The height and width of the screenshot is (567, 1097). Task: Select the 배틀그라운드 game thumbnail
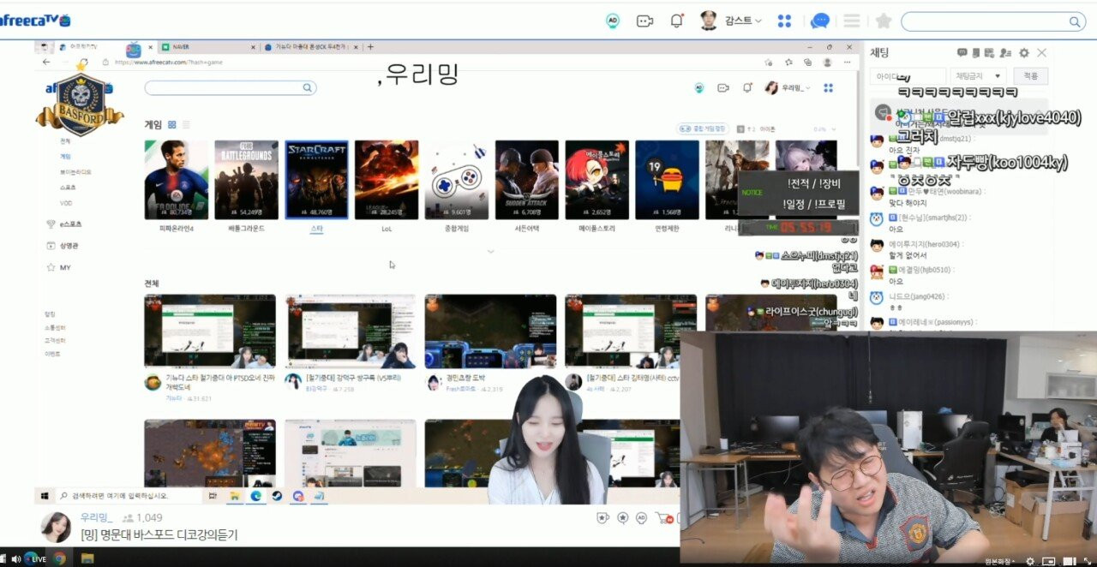[x=246, y=180]
